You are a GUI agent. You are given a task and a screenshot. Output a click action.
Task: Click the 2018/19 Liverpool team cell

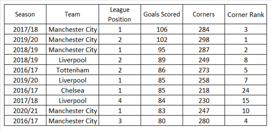73,60
